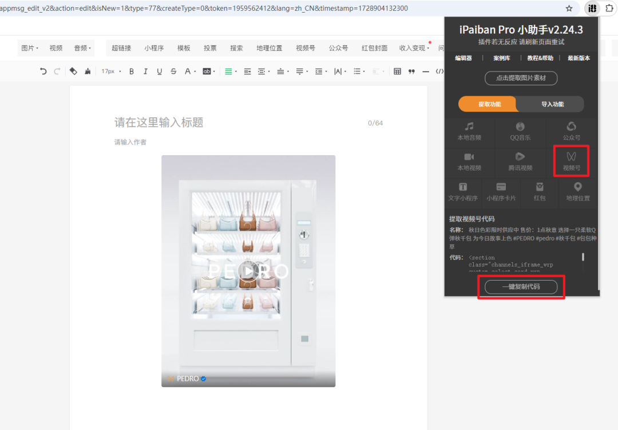618x430 pixels.
Task: Open the font color dropdown arrow
Action: (x=195, y=72)
